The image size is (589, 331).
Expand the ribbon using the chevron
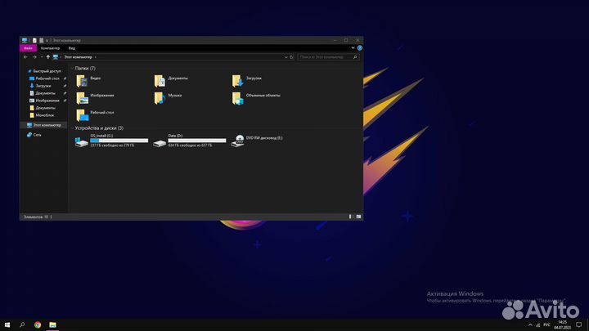(352, 48)
